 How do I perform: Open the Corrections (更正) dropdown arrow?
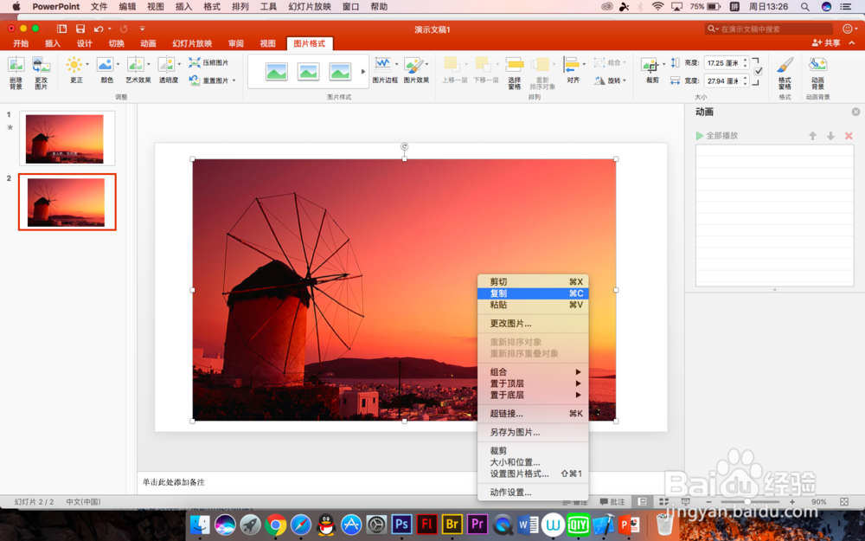coord(87,65)
